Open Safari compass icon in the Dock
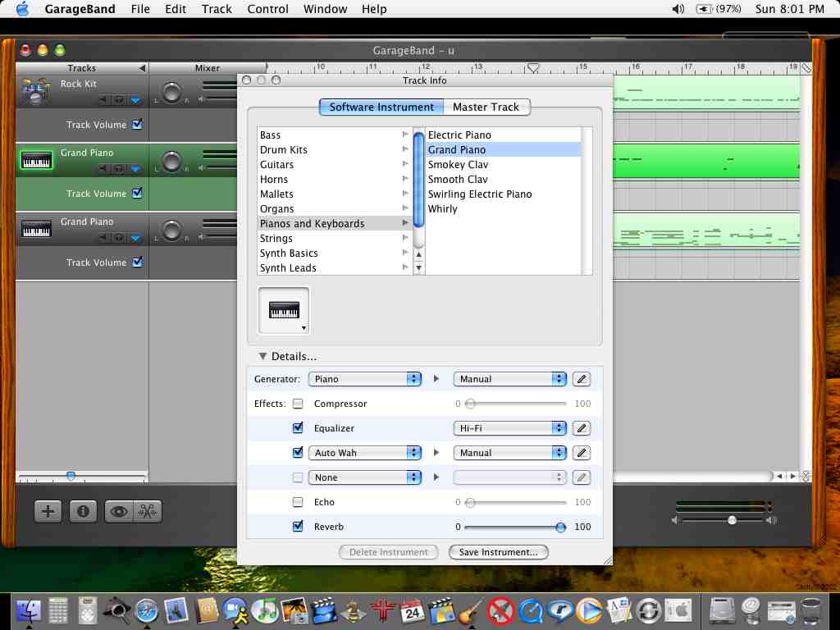This screenshot has height=630, width=840. coord(146,611)
